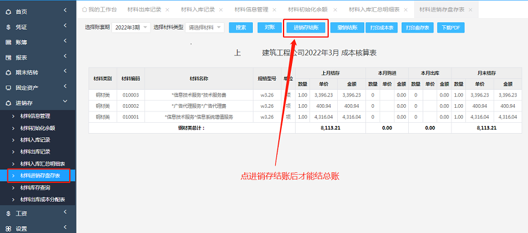Open the 选择账套期 dropdown showing 2022年3期

pos(131,28)
